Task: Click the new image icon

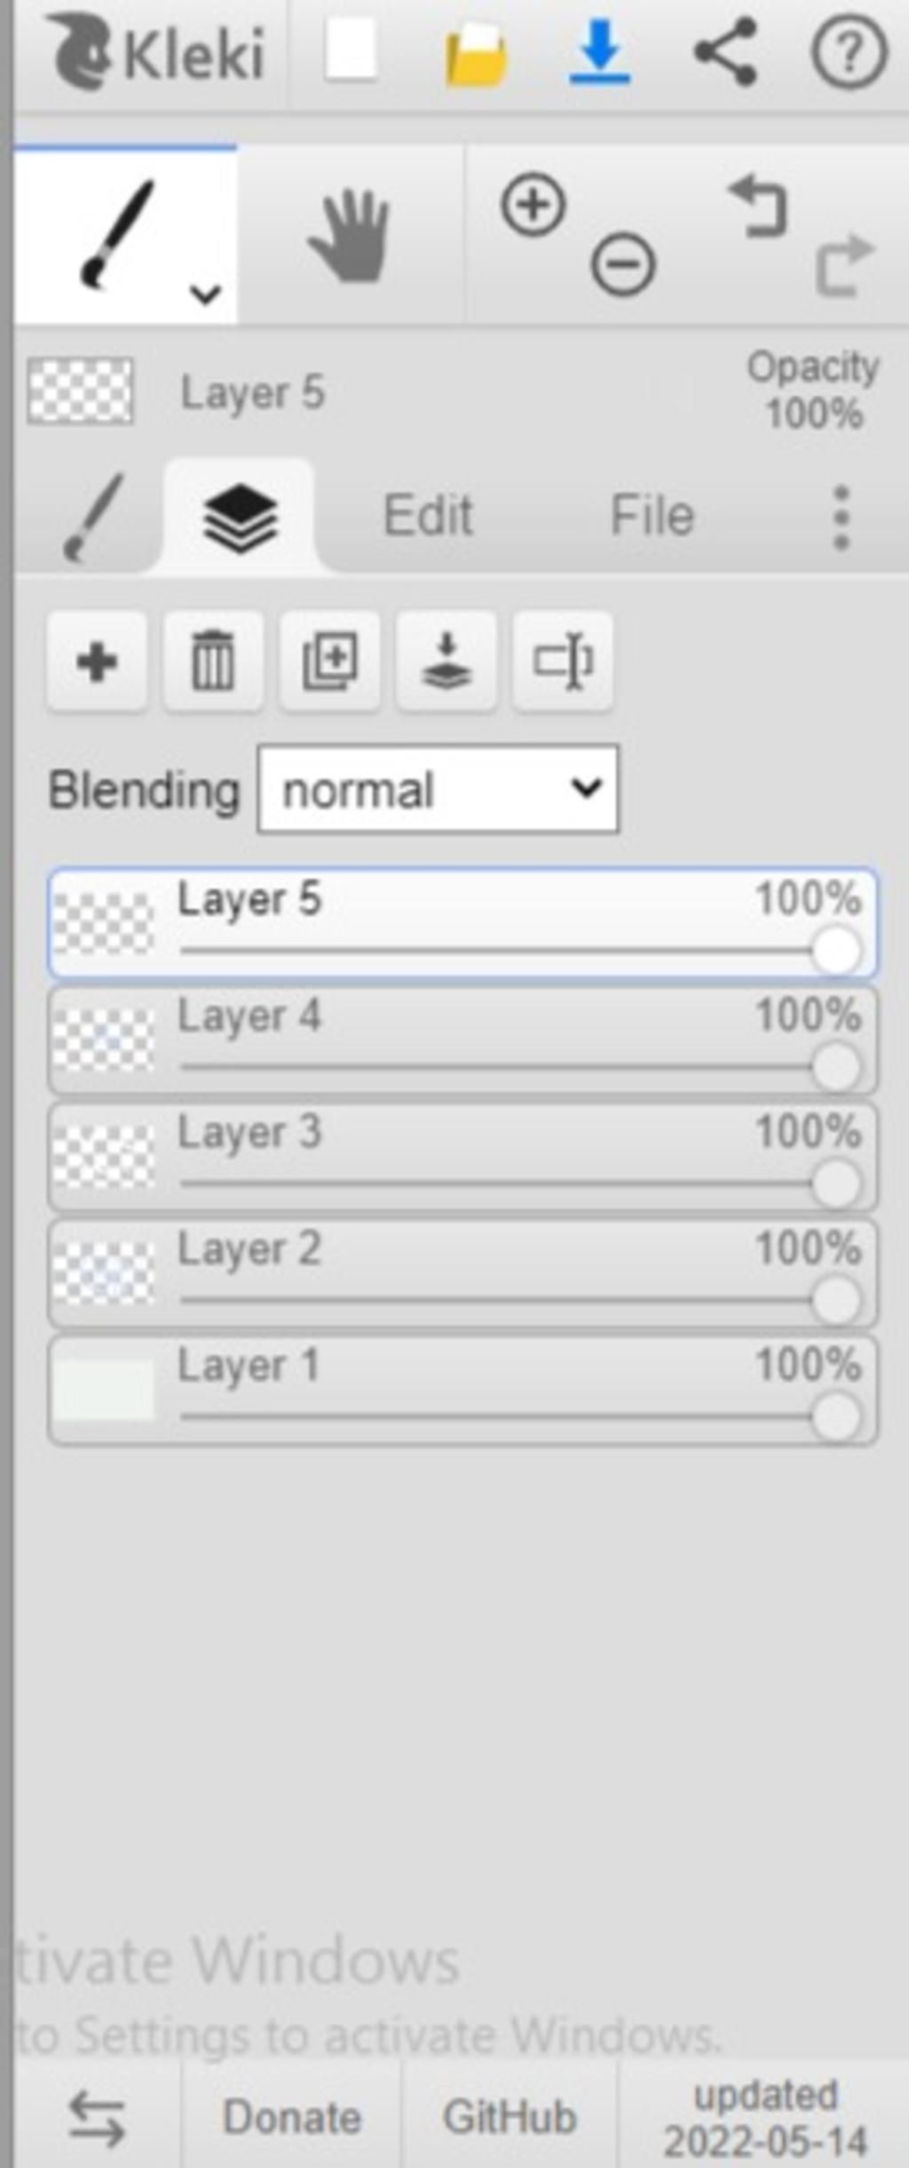Action: pyautogui.click(x=351, y=51)
